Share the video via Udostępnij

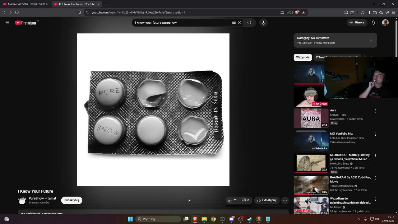coord(267,200)
